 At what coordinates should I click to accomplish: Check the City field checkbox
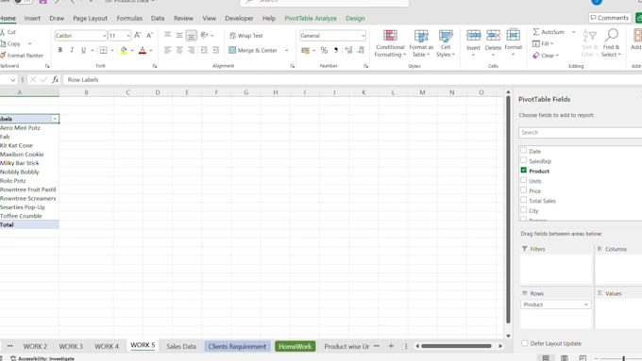click(524, 210)
